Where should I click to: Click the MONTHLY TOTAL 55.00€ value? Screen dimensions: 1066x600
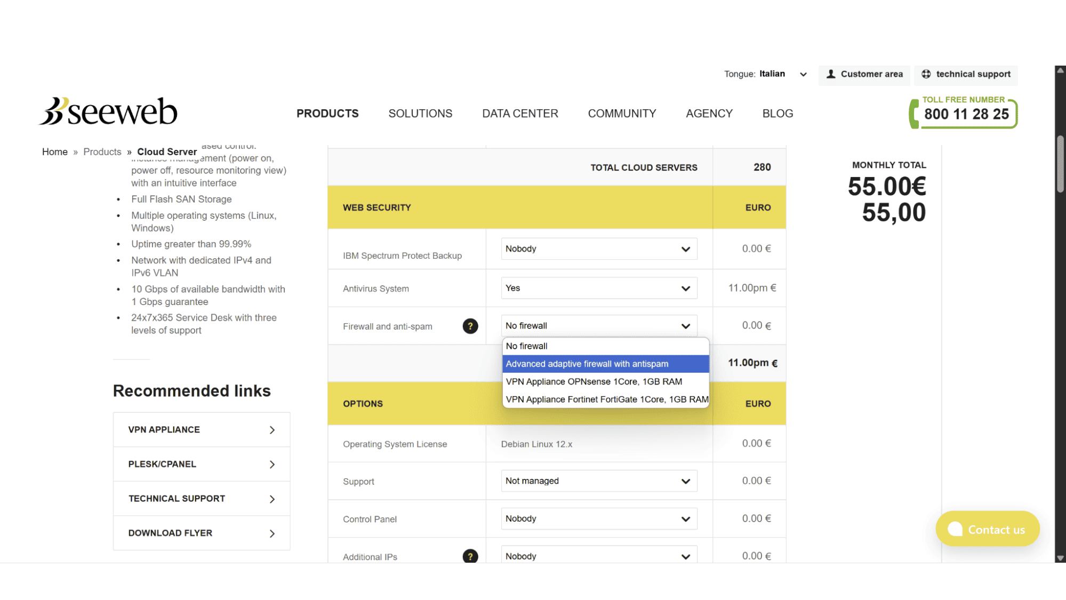tap(887, 187)
